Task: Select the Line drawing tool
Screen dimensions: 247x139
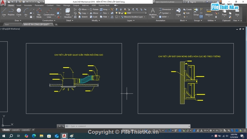Action: click(x=4, y=12)
